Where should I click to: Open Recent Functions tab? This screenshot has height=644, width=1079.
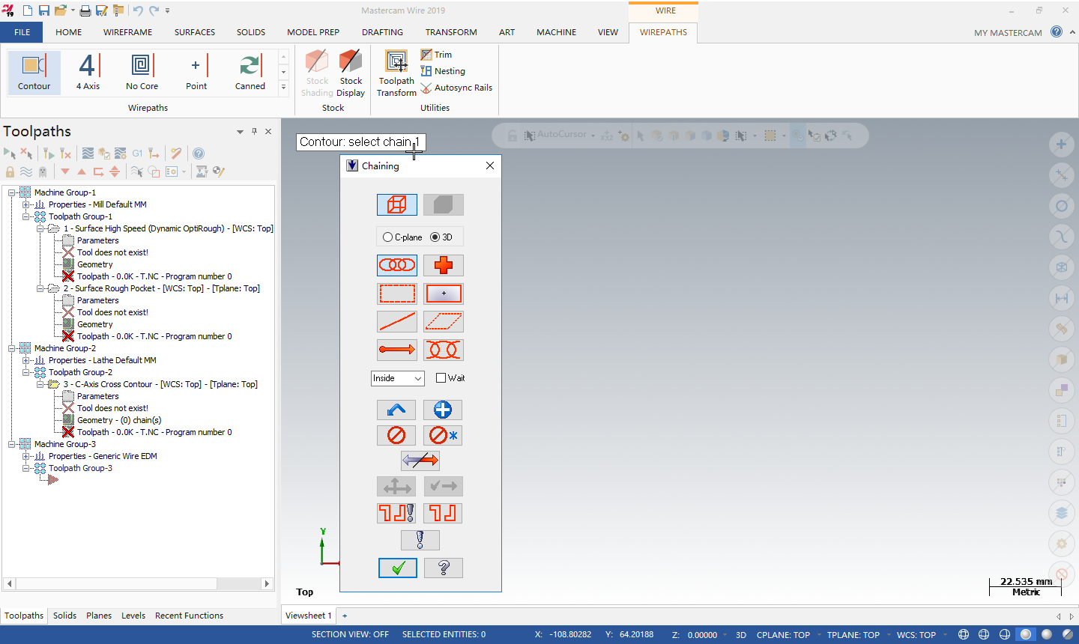click(x=189, y=616)
